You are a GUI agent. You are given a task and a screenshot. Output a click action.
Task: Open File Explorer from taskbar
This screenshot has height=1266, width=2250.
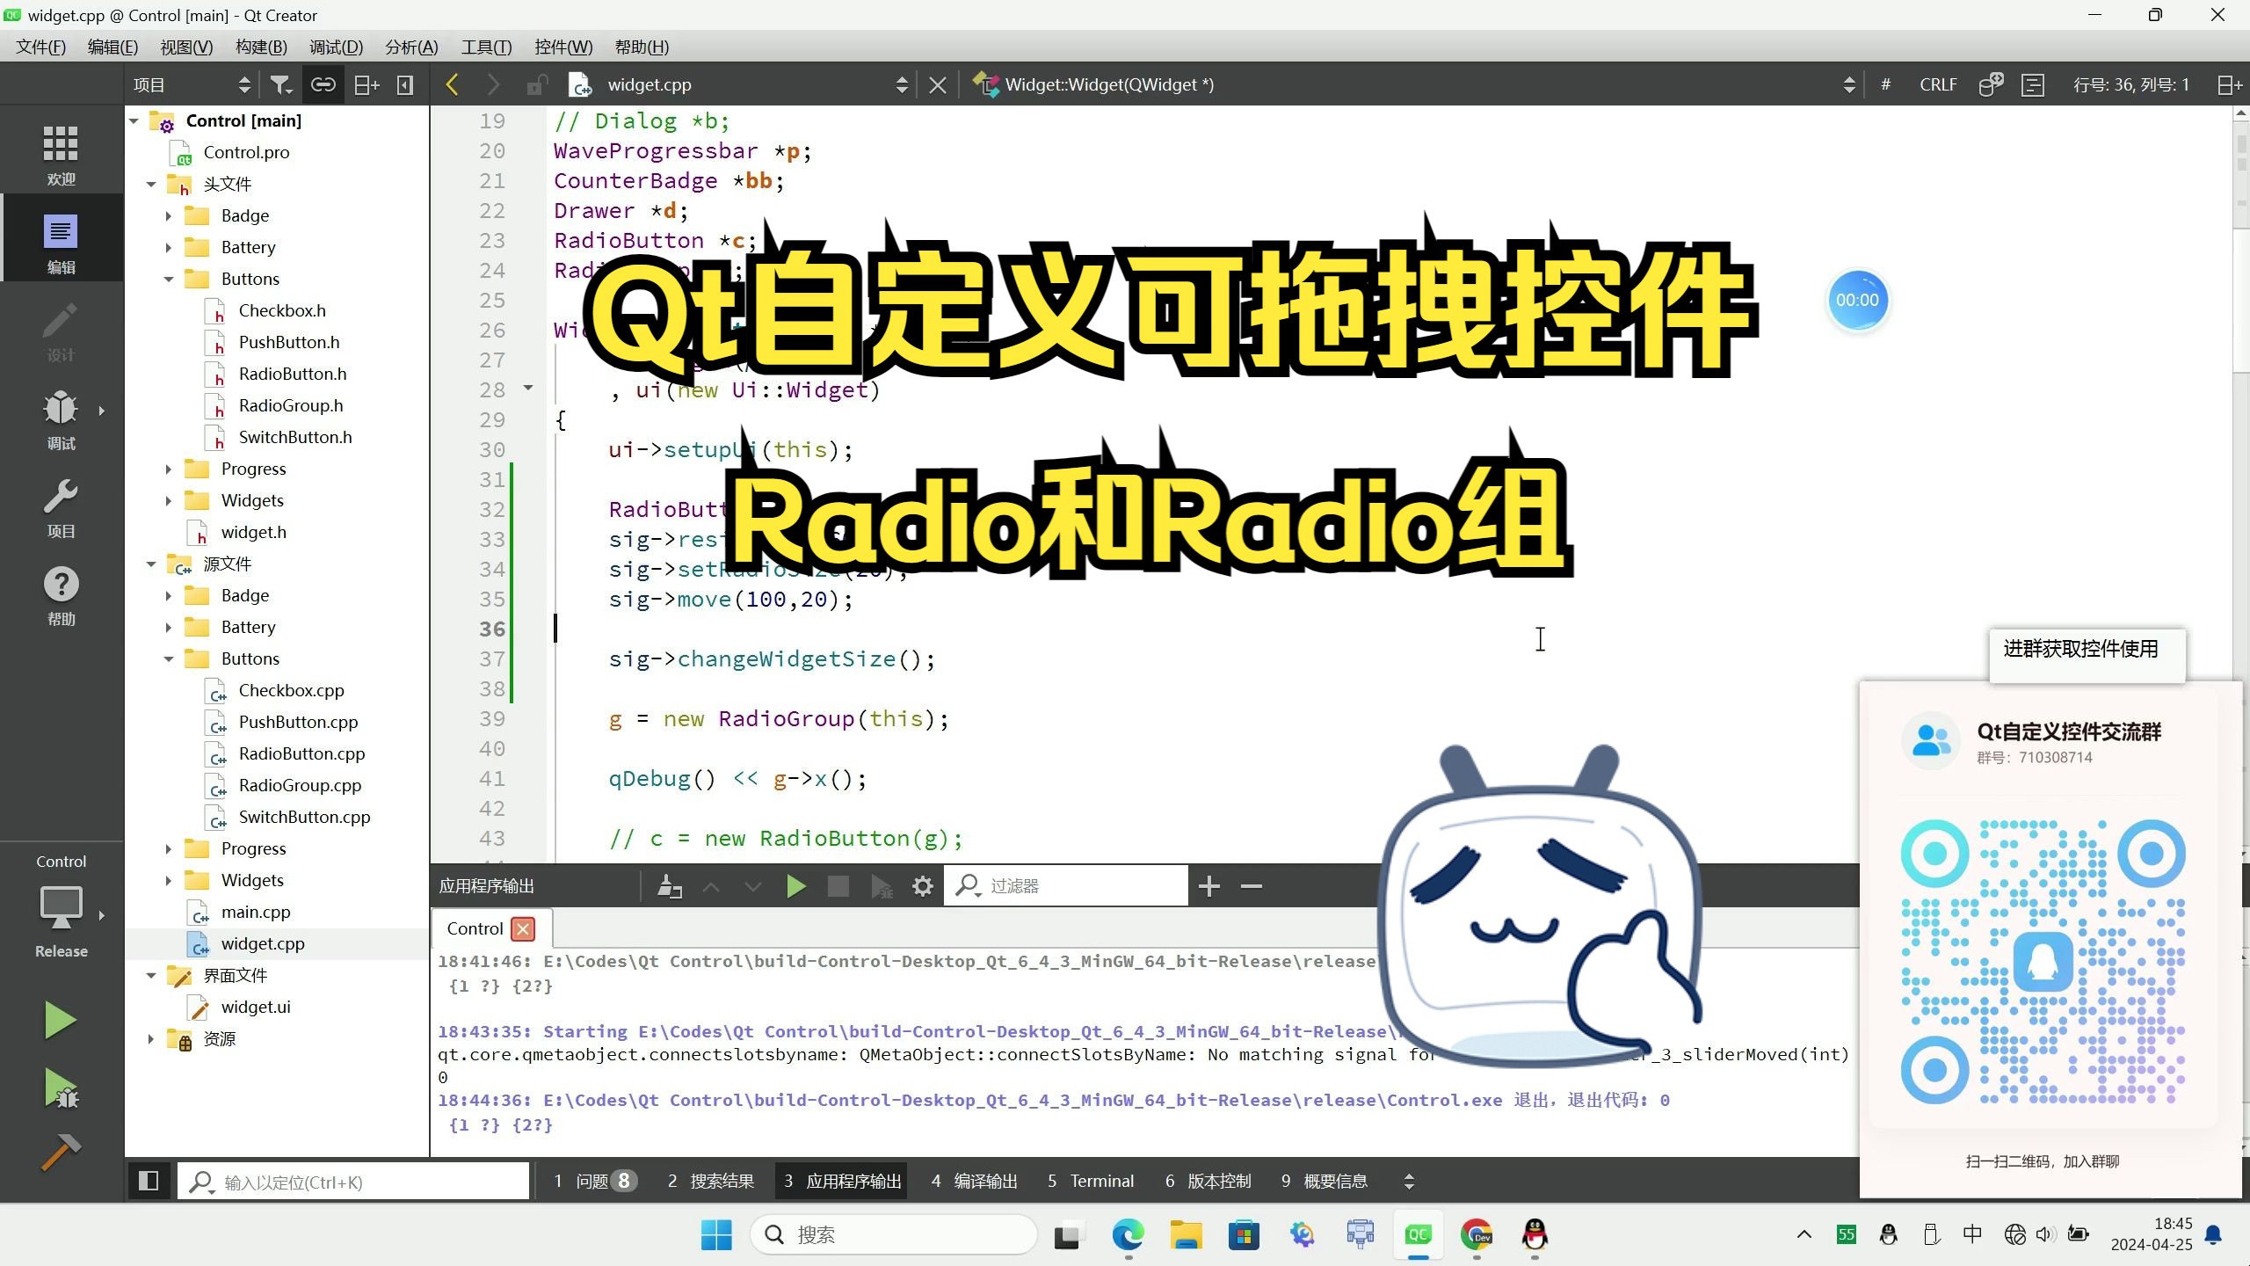click(x=1186, y=1235)
